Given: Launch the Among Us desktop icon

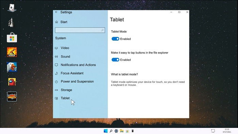Looking at the screenshot, I should pyautogui.click(x=12, y=82).
